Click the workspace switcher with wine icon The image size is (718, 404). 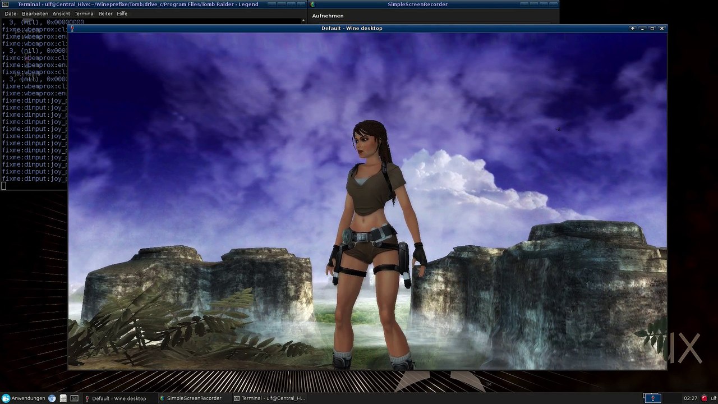652,398
